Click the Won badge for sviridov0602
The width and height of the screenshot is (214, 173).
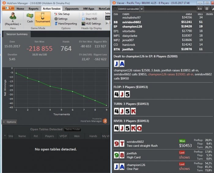182,141
